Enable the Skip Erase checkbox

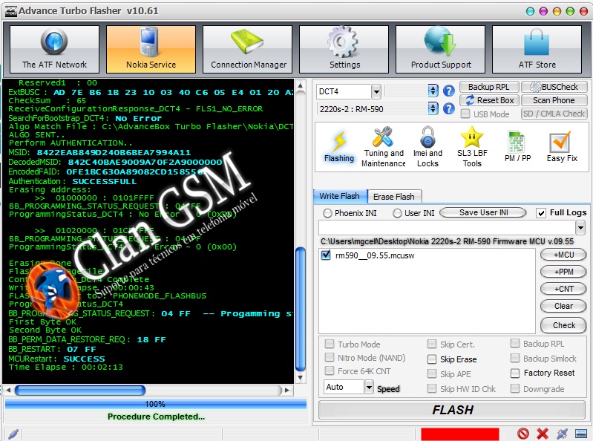431,359
